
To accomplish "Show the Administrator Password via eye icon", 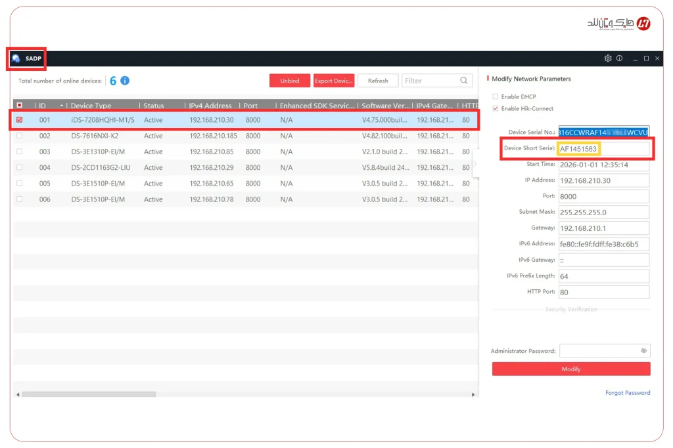I will tap(643, 351).
